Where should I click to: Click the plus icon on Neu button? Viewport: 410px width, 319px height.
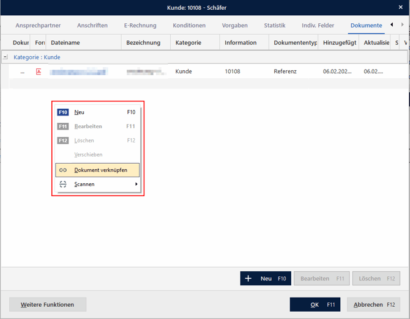[x=248, y=279]
